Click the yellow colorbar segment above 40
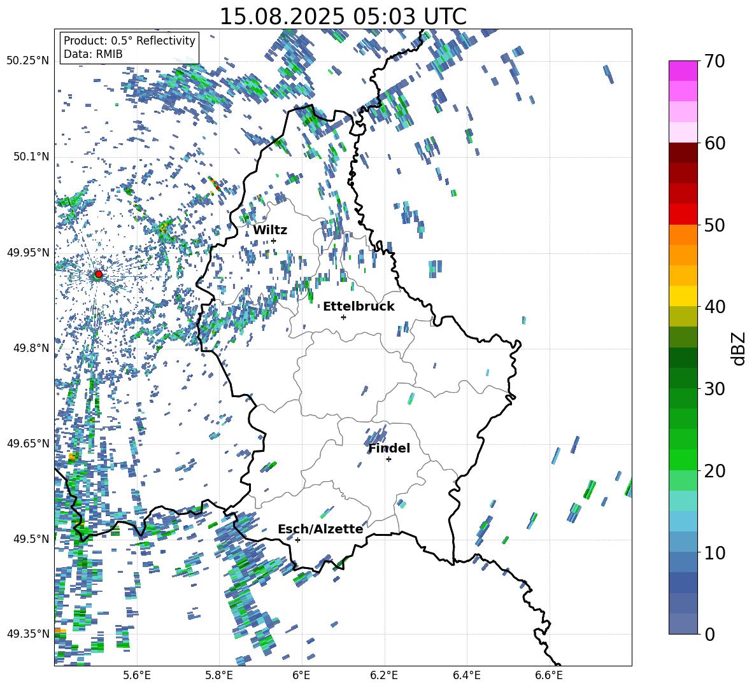The height and width of the screenshot is (688, 754). coord(683,296)
